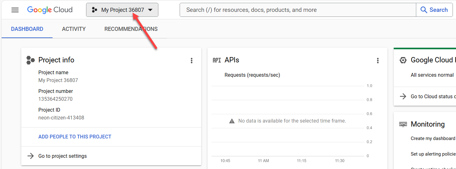Click the 11 AM time axis label
This screenshot has height=169, width=456.
[x=264, y=161]
